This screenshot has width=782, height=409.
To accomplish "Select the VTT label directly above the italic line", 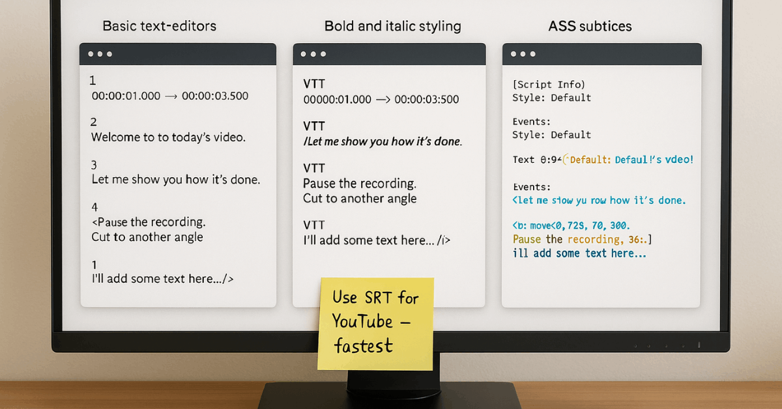I will pos(314,126).
